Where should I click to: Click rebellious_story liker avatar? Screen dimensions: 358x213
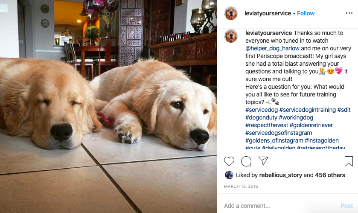click(x=229, y=175)
